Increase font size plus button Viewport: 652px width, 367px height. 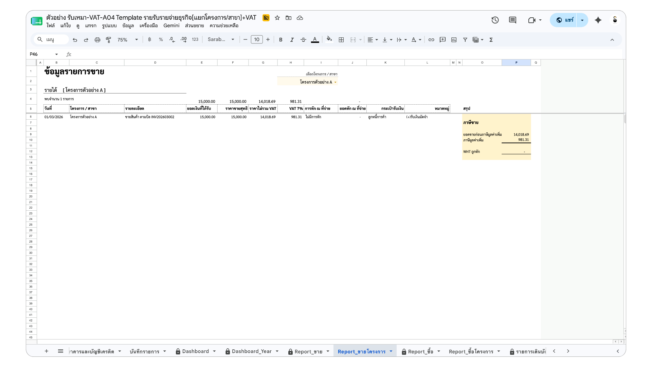[268, 40]
